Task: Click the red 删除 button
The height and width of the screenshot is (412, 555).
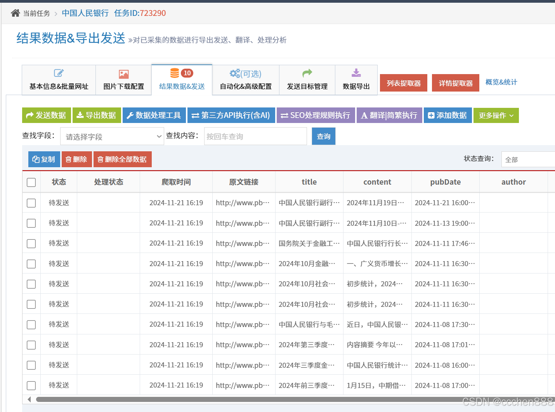Action: (77, 159)
